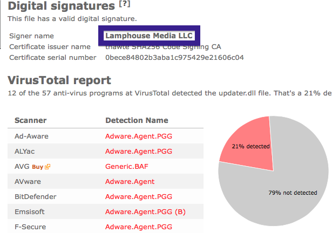Click the ALYac Adware.Agent.PGG detection name
The image size is (332, 233).
click(139, 152)
